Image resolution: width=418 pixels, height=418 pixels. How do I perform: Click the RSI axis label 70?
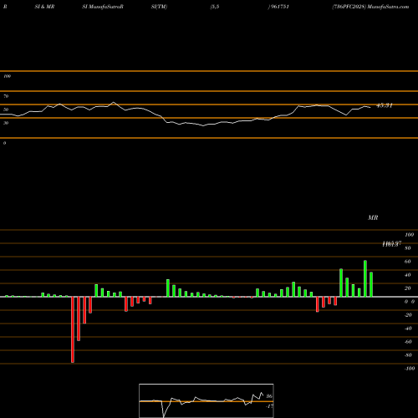click(6, 96)
